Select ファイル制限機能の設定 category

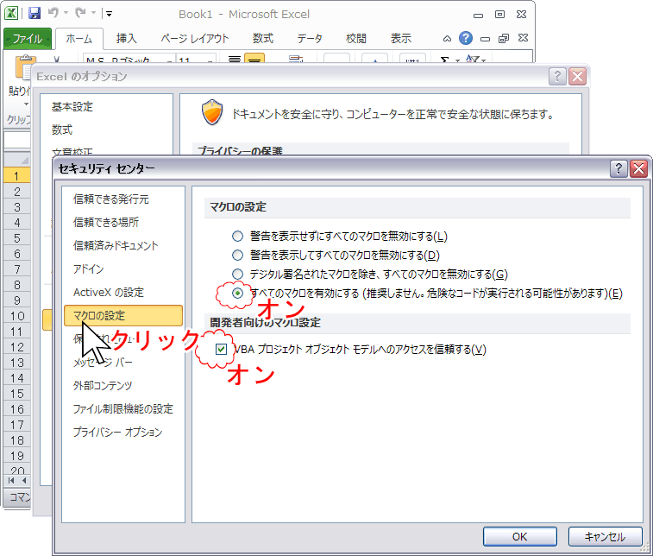coord(122,409)
